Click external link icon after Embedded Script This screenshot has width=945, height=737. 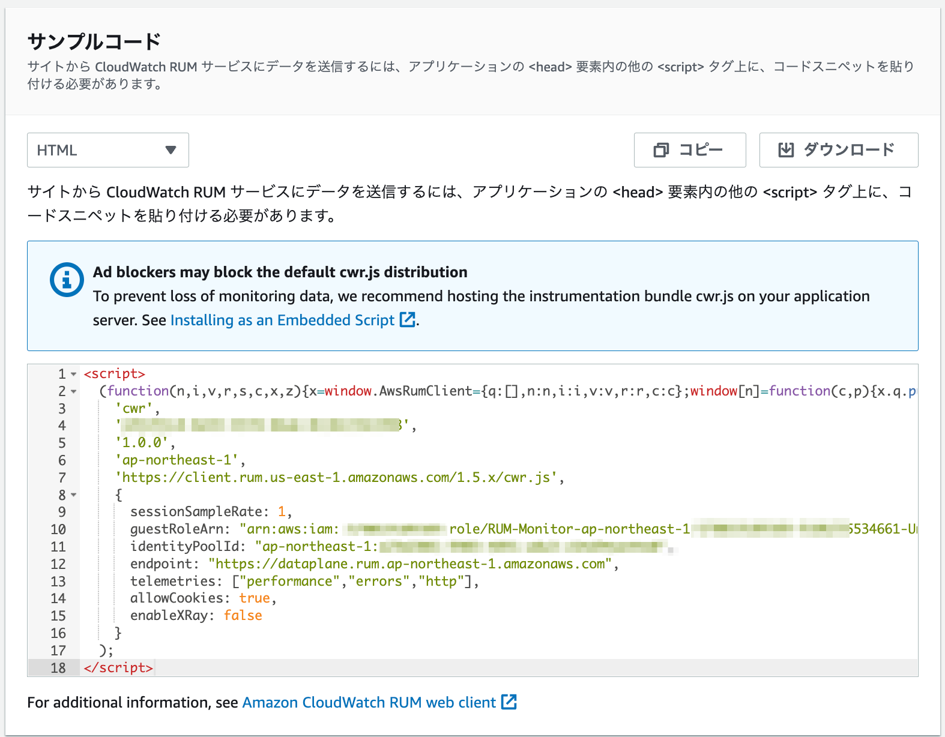pos(408,320)
